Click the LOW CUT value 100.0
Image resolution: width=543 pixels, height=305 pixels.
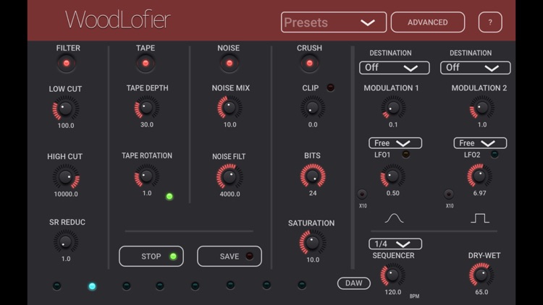coord(66,126)
